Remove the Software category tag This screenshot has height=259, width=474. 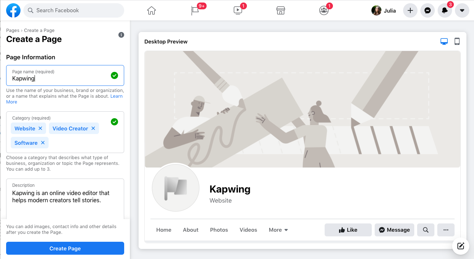43,143
